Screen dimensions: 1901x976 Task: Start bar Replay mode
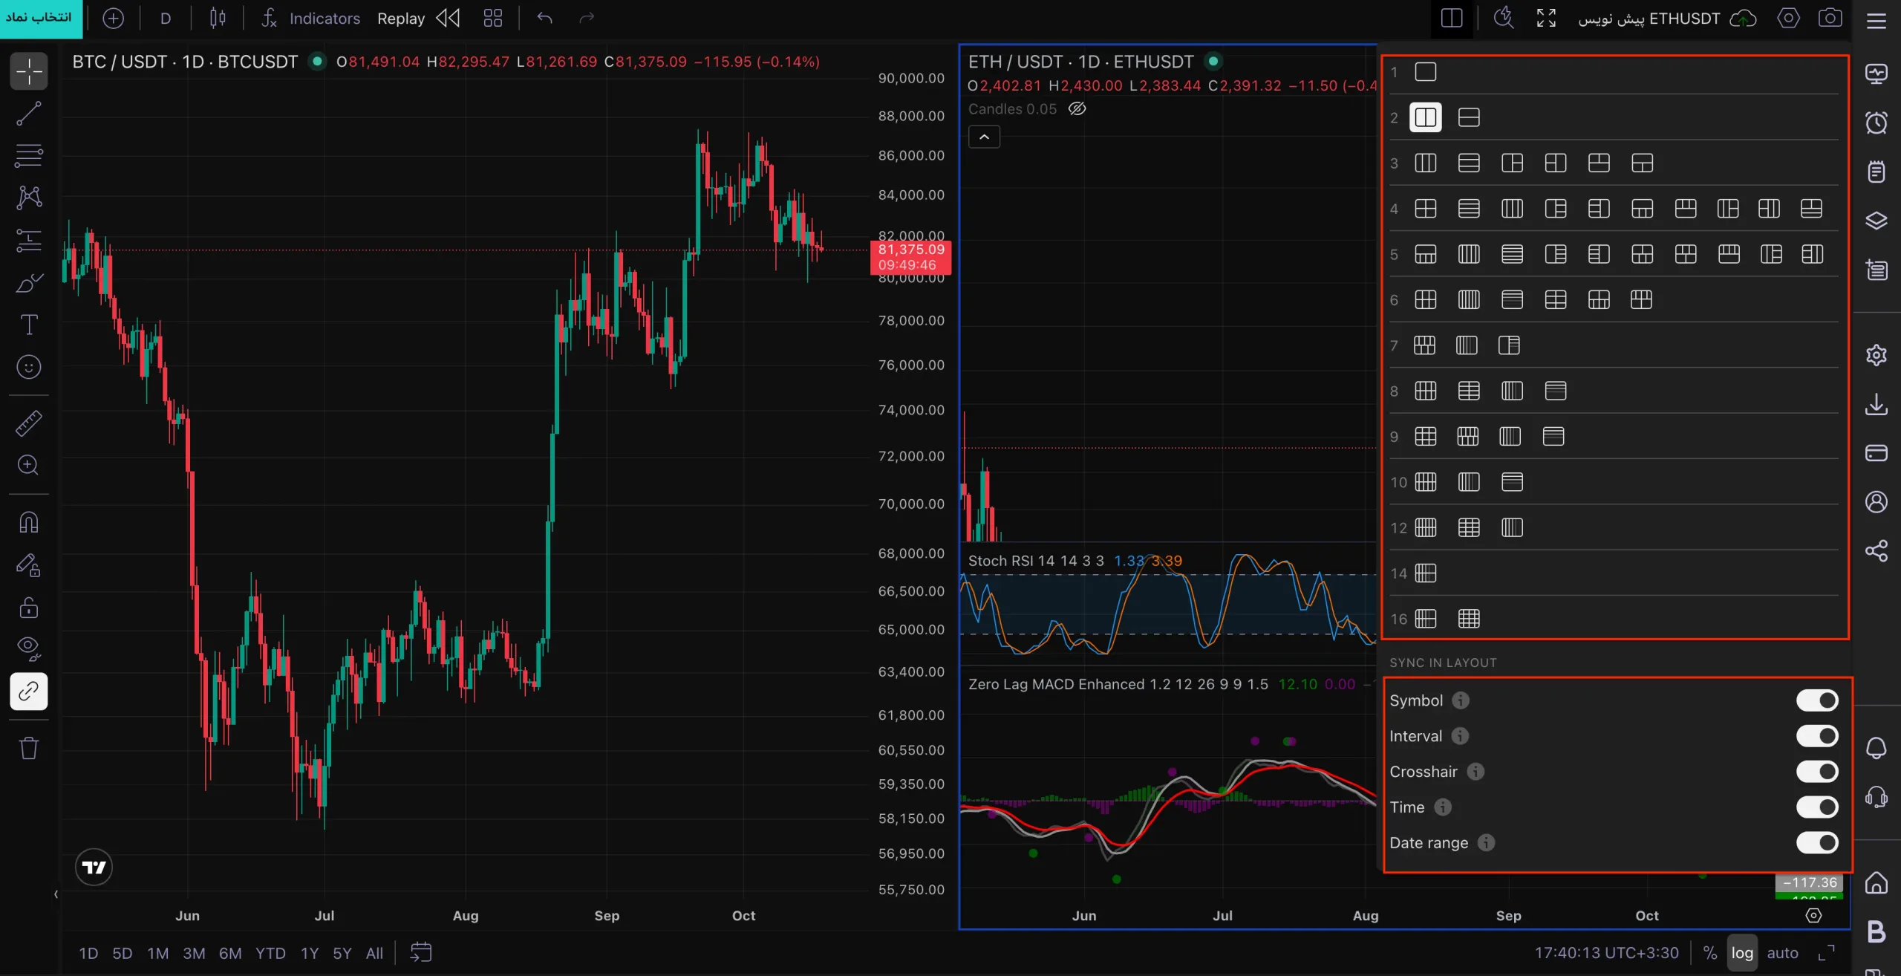pos(418,18)
